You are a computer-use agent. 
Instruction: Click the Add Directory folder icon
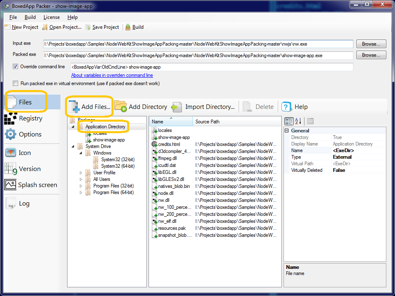(x=121, y=107)
